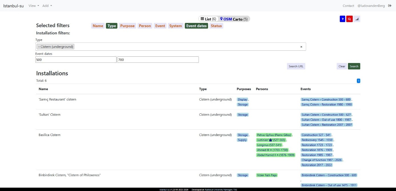Click Sarnıç Cistern – Construction 500 - 600 event
396x191 pixels.
click(326, 99)
